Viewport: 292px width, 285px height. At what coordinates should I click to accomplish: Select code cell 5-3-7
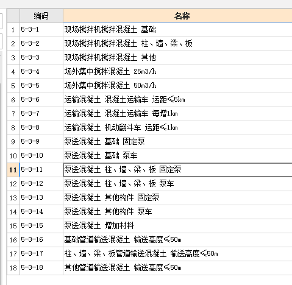tap(41, 114)
